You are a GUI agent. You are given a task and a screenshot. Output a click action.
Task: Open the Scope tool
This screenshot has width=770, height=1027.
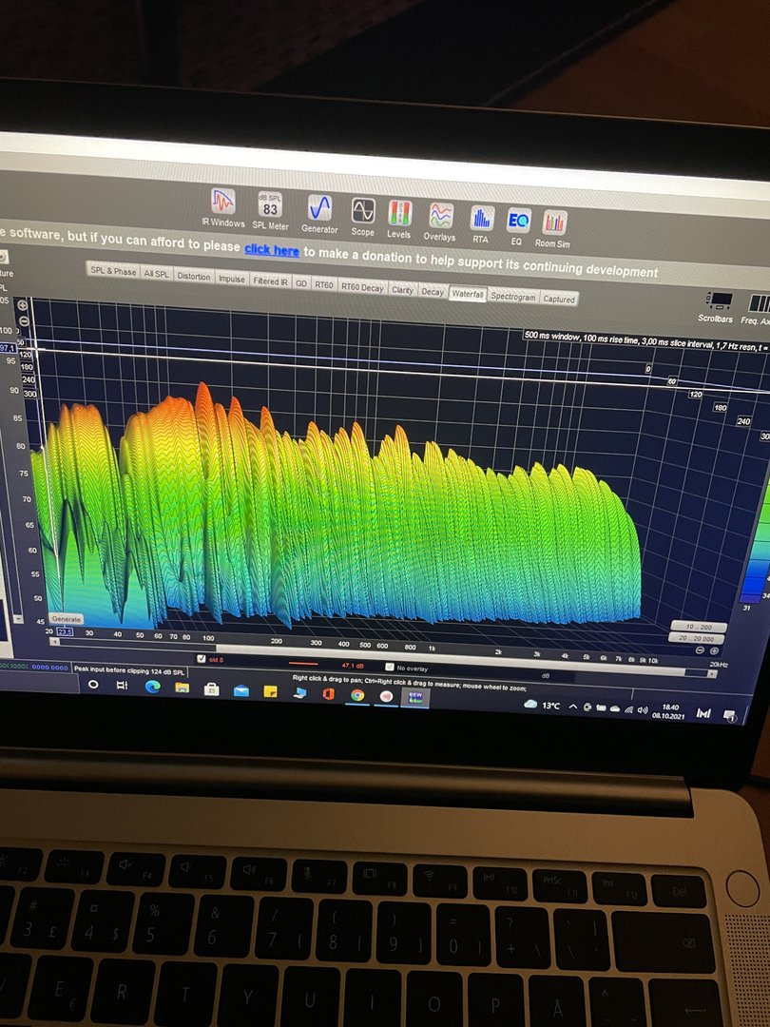click(x=363, y=218)
